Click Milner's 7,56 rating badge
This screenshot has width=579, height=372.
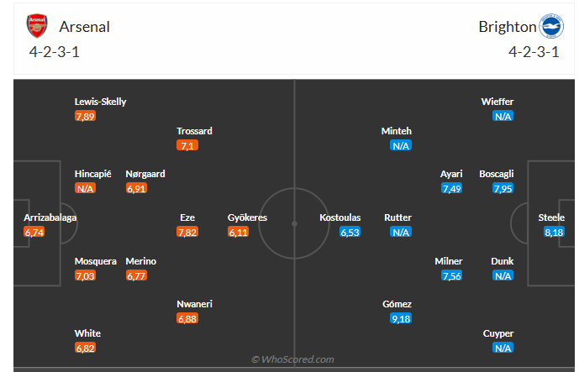coord(452,275)
